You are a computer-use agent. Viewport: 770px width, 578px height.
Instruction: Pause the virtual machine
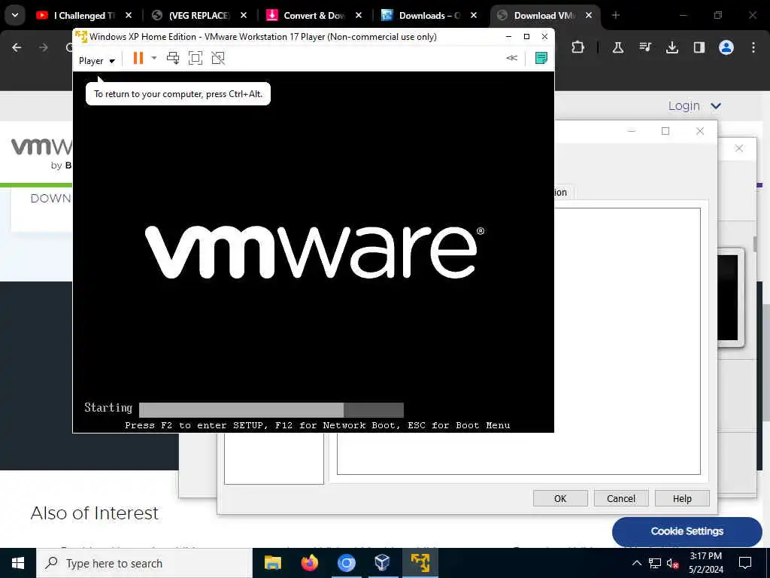138,59
